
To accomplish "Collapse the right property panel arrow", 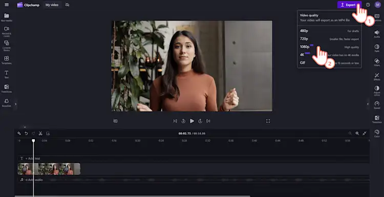I will click(368, 104).
